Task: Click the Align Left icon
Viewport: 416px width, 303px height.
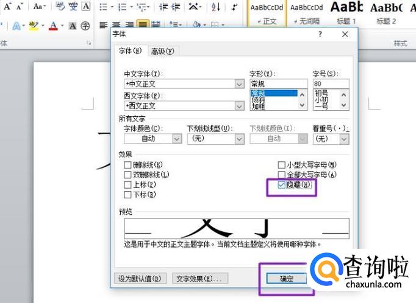Action: click(x=103, y=26)
